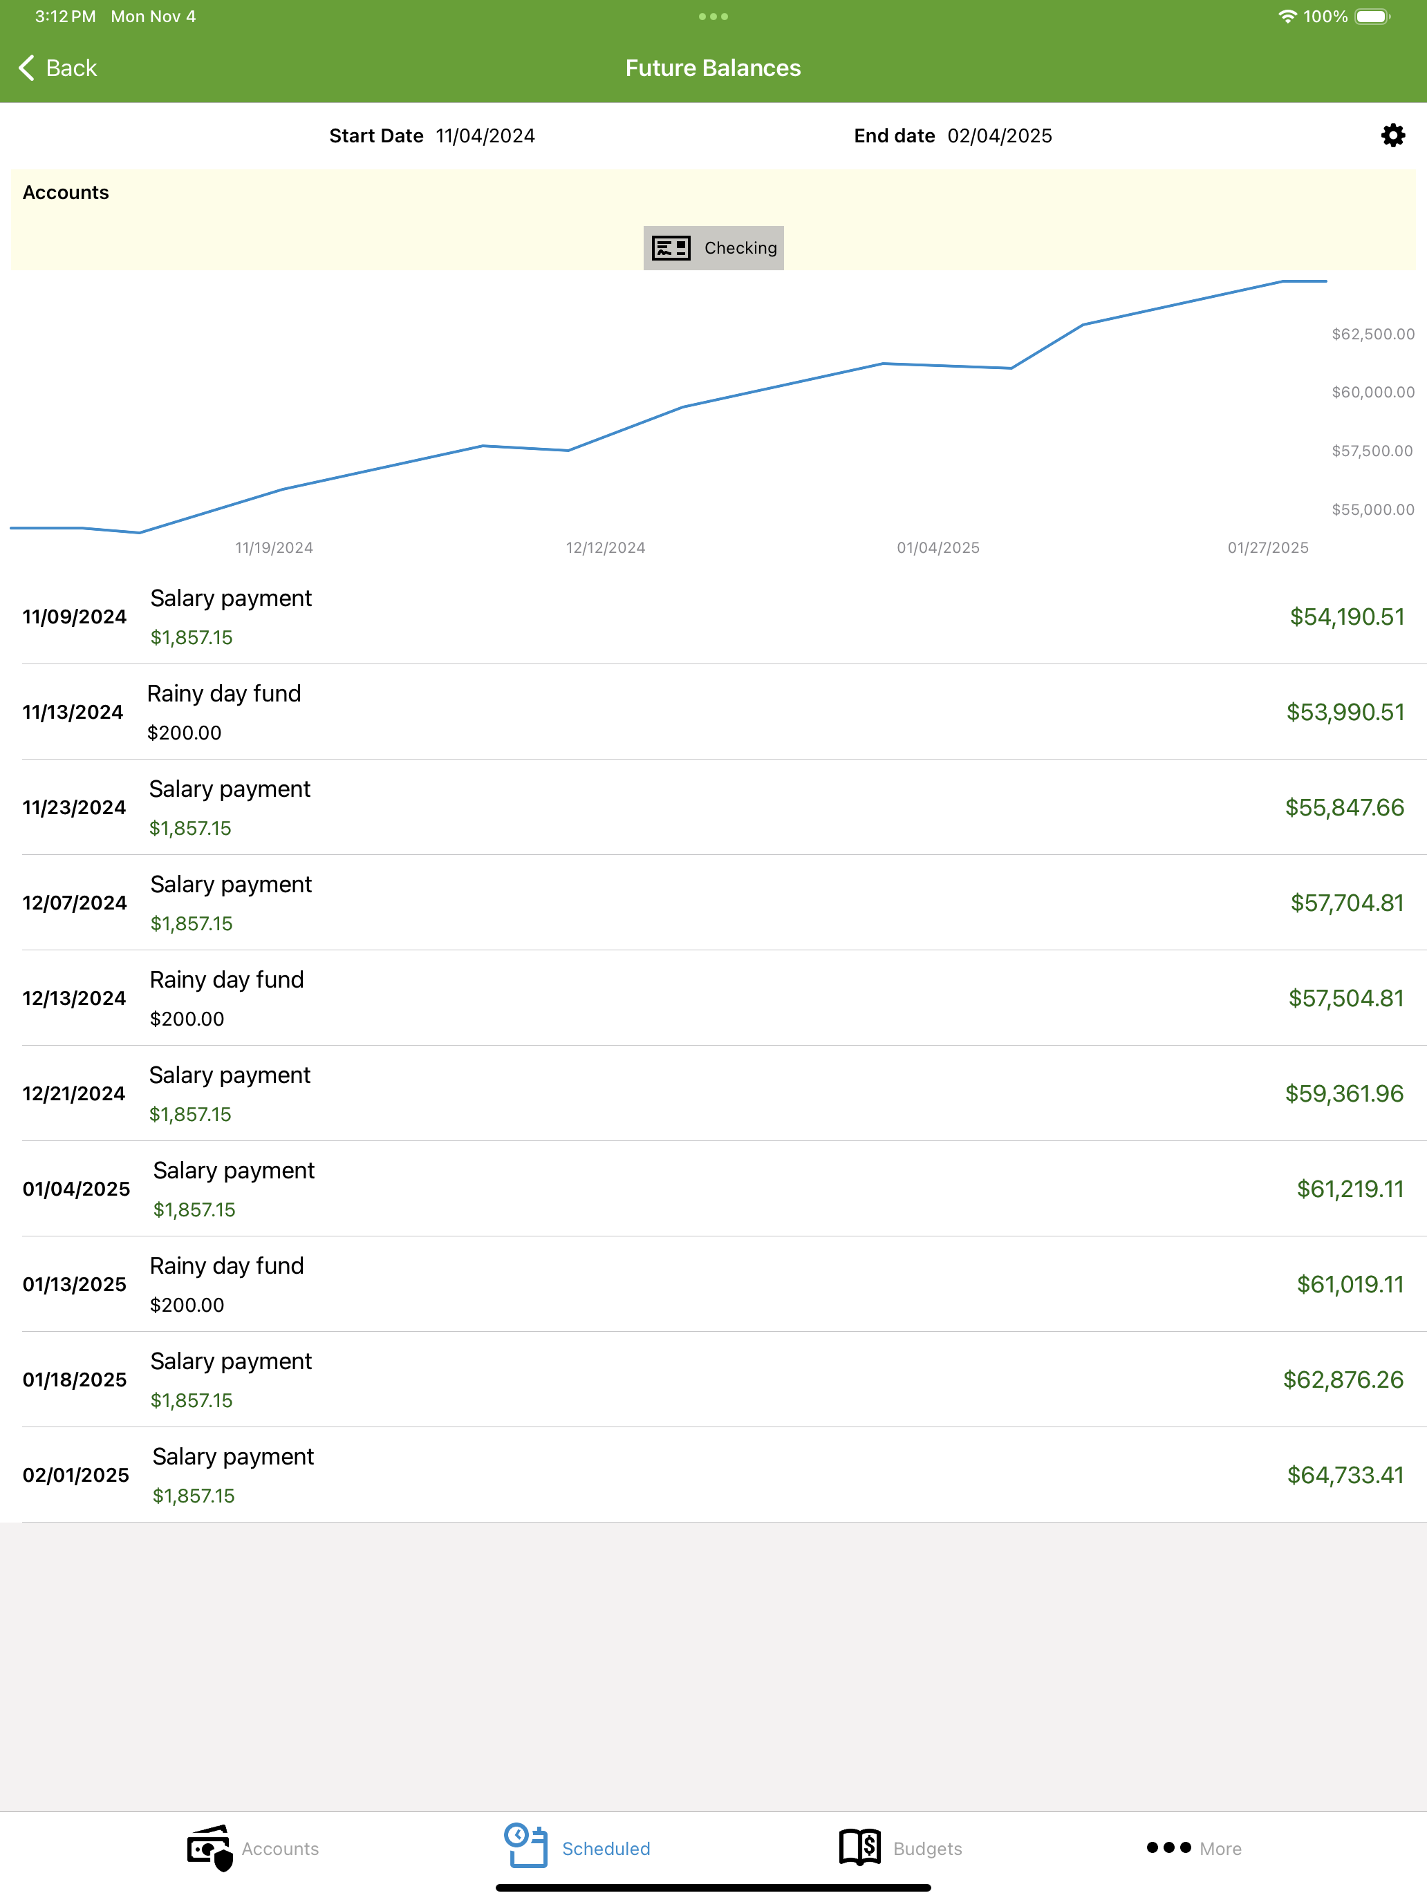This screenshot has width=1427, height=1902.
Task: Tap the ellipsis indicator at screen top
Action: 713,15
